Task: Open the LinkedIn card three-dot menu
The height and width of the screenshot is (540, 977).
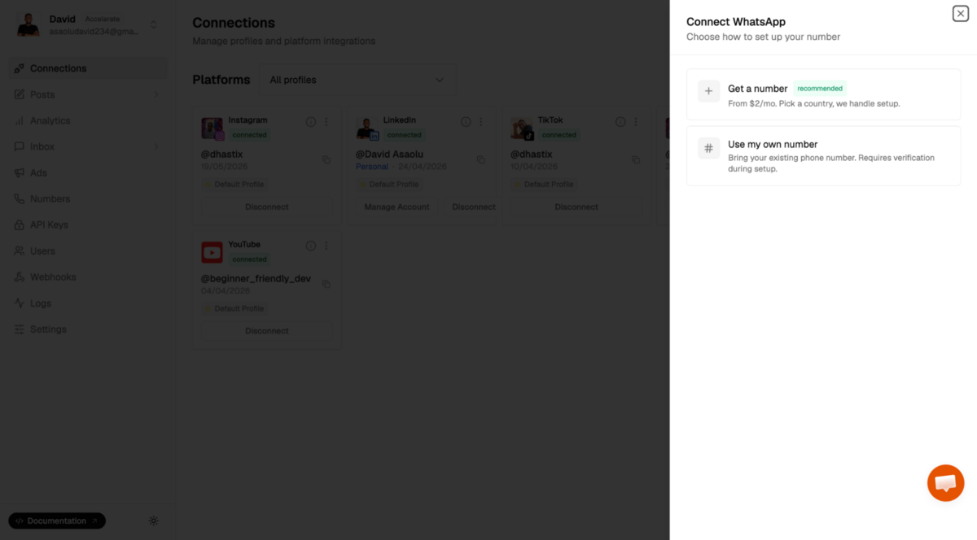Action: (x=481, y=122)
